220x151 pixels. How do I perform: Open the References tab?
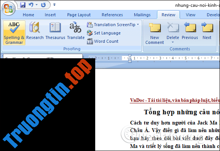tap(112, 15)
